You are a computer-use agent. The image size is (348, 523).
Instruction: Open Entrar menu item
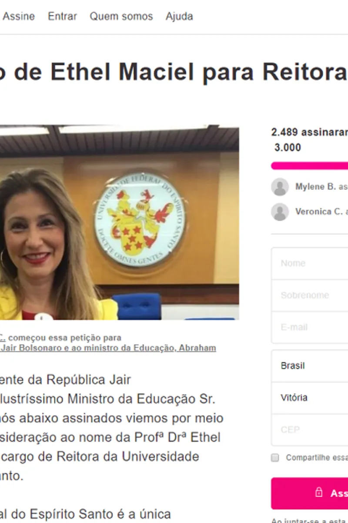click(62, 17)
